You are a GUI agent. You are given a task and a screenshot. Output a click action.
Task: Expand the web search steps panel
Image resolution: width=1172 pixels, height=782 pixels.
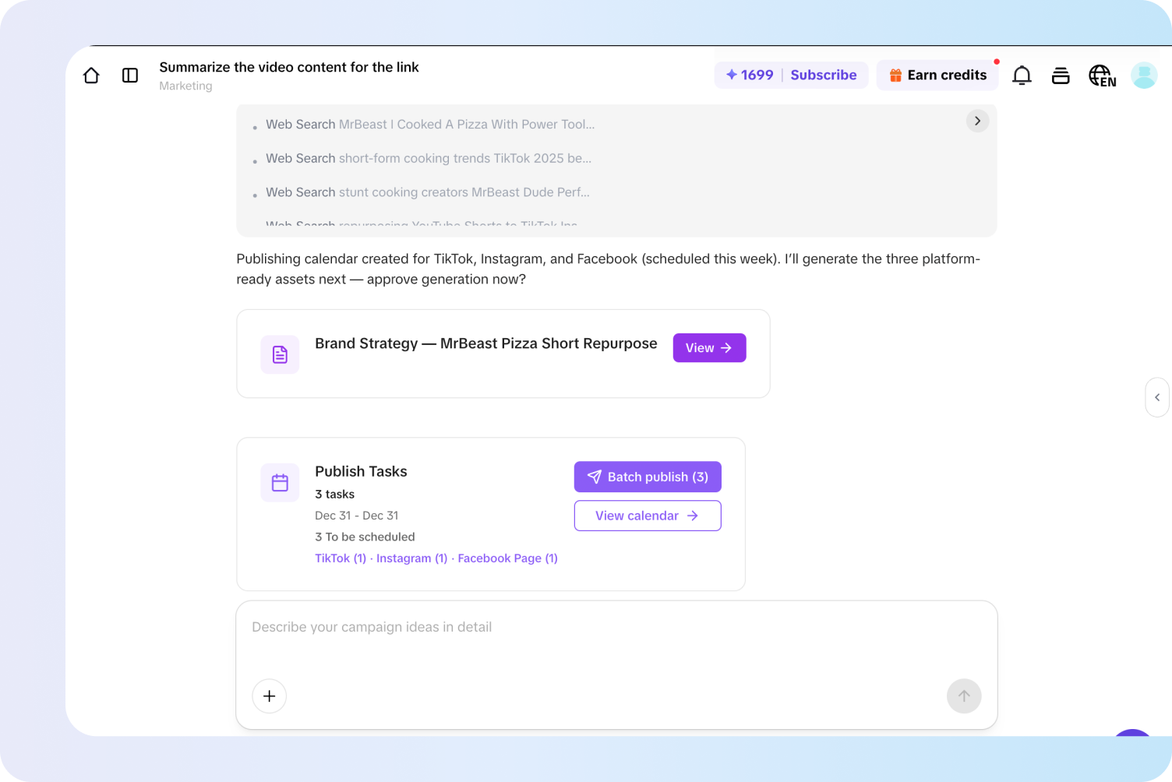(x=977, y=121)
